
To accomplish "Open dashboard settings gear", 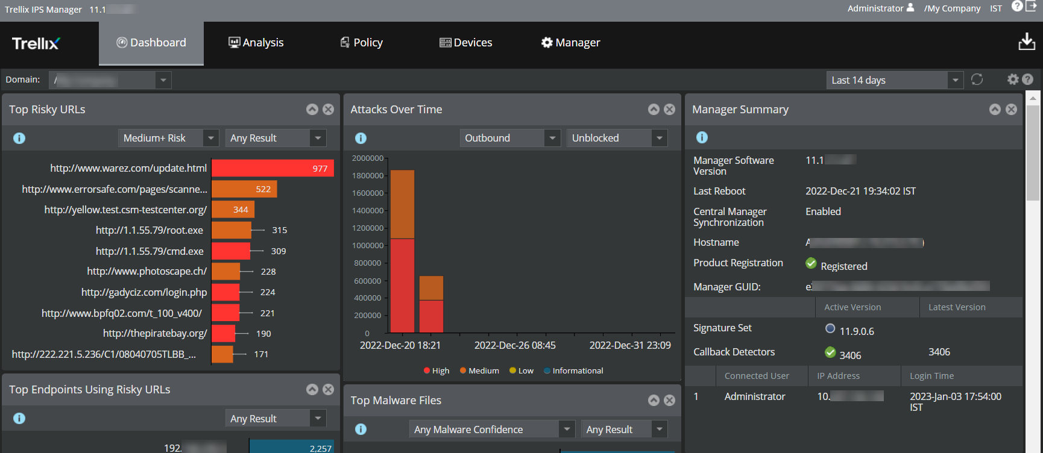I will click(1013, 80).
